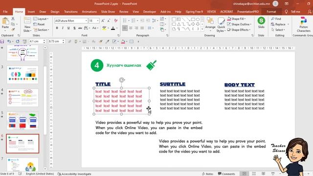Click the Clear All Formatting icon
This screenshot has height=176, width=313.
pyautogui.click(x=116, y=21)
